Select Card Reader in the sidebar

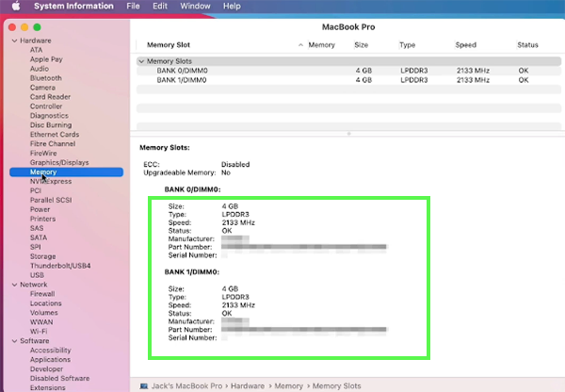point(50,97)
